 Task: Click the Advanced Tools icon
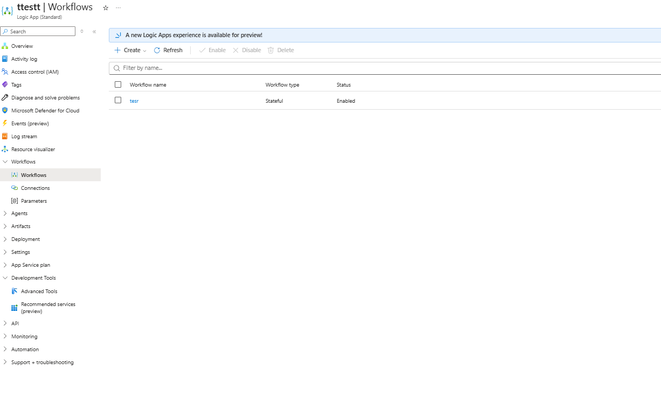pyautogui.click(x=15, y=292)
